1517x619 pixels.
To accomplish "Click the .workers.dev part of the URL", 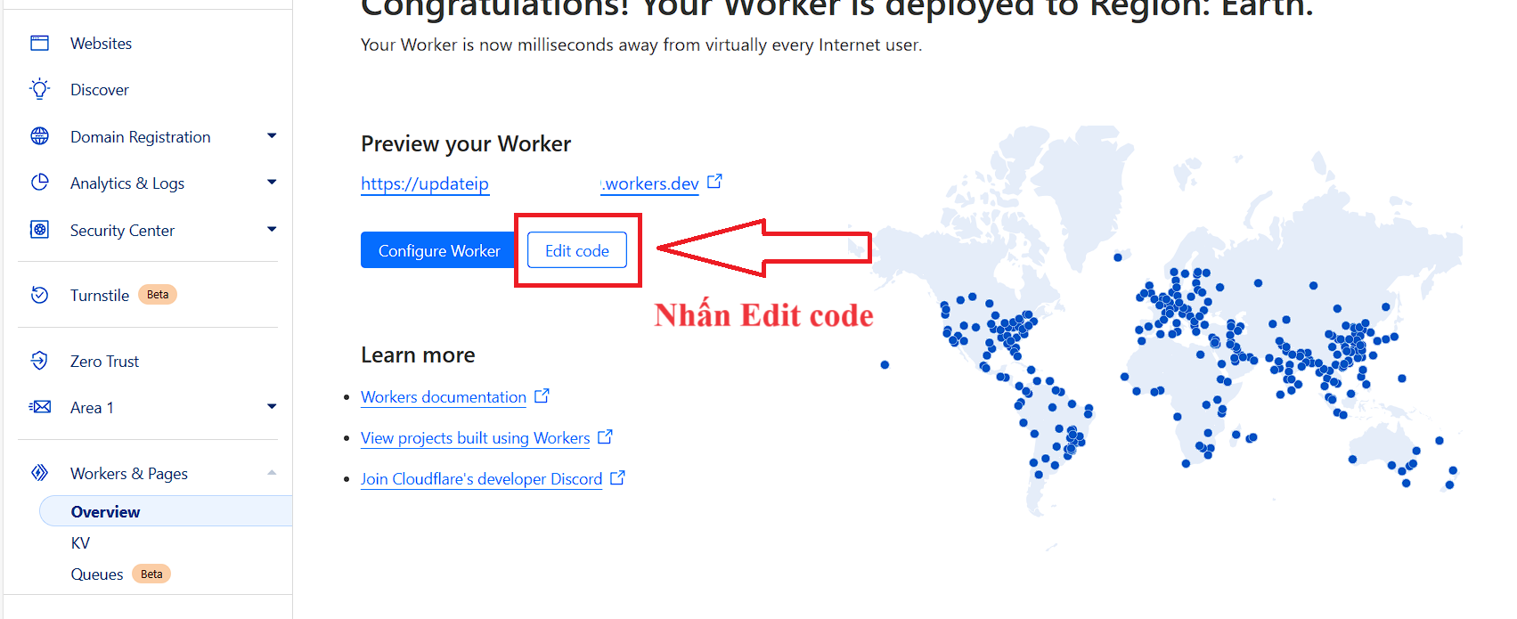I will (650, 183).
